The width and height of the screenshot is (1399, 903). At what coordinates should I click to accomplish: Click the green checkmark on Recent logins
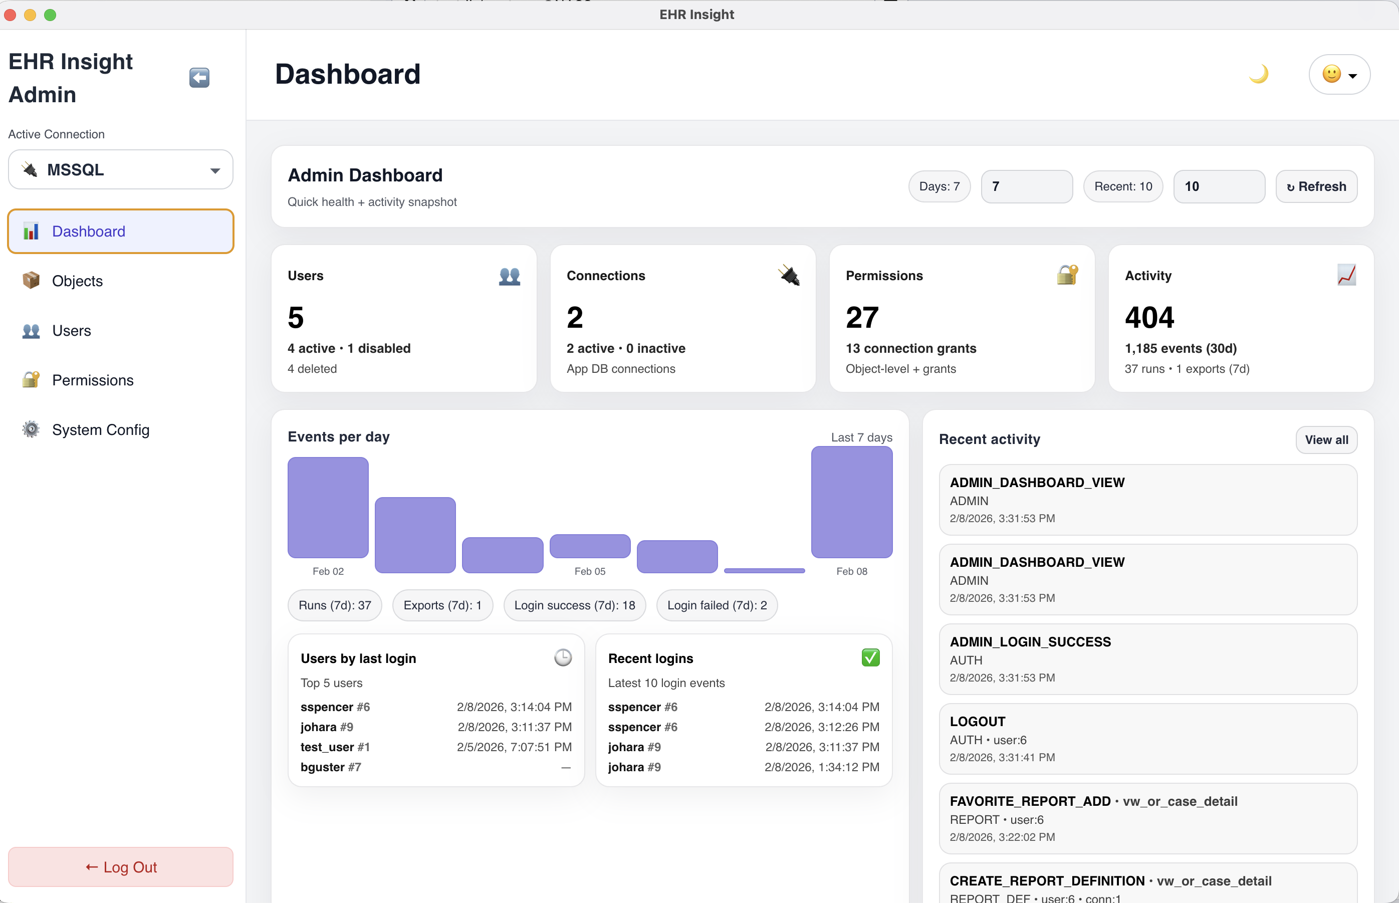[870, 657]
